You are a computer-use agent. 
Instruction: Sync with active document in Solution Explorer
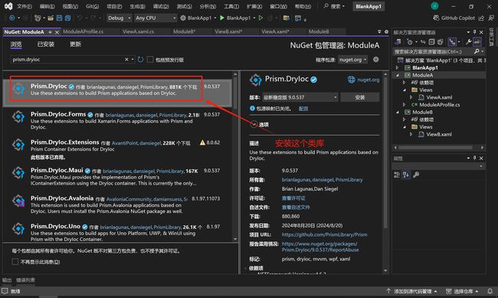click(x=423, y=41)
